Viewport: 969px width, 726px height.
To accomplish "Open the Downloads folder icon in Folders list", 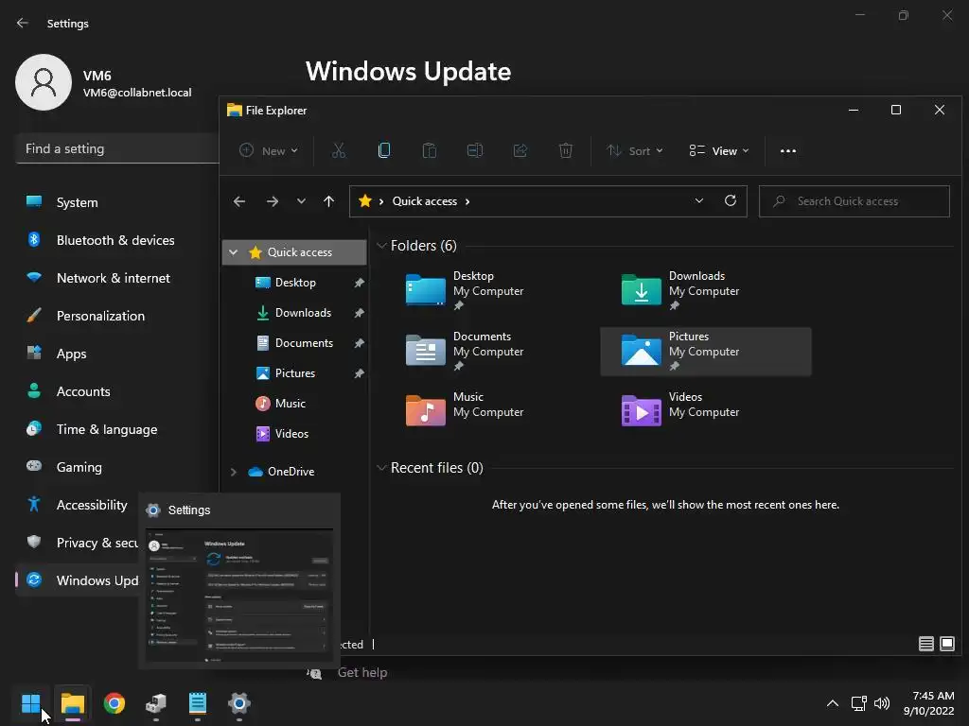I will tap(641, 289).
